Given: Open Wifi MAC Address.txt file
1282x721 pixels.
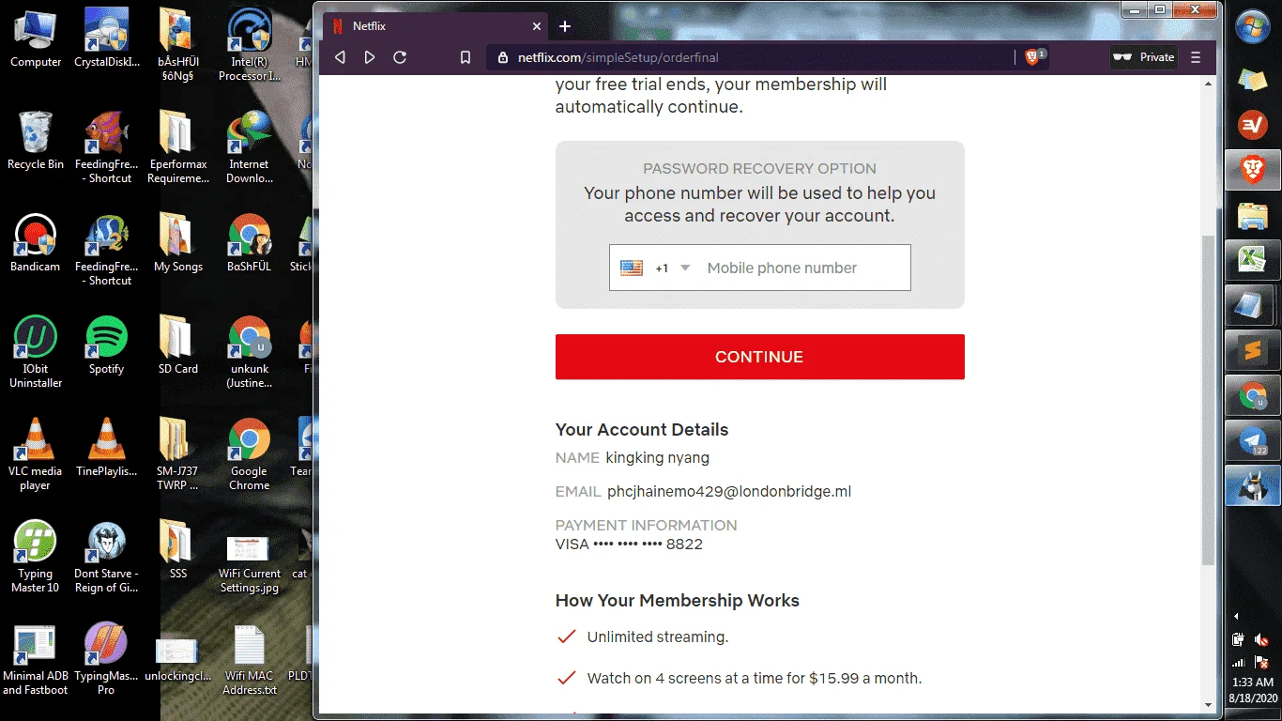Looking at the screenshot, I should 250,660.
